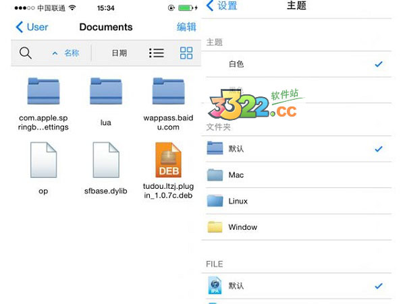This screenshot has height=304, width=405.
Task: Tap the Wi-Fi status icon
Action: 73,7
